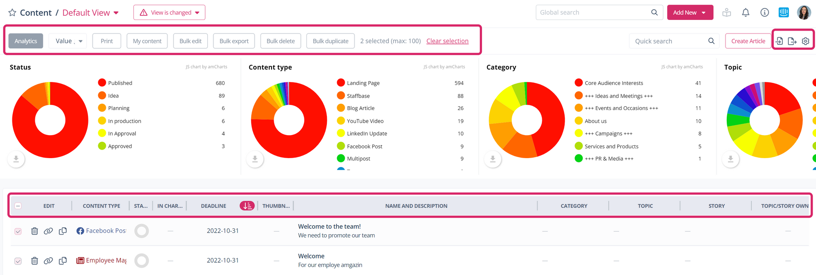The image size is (816, 275).
Task: Click the Clear selection link
Action: point(447,41)
